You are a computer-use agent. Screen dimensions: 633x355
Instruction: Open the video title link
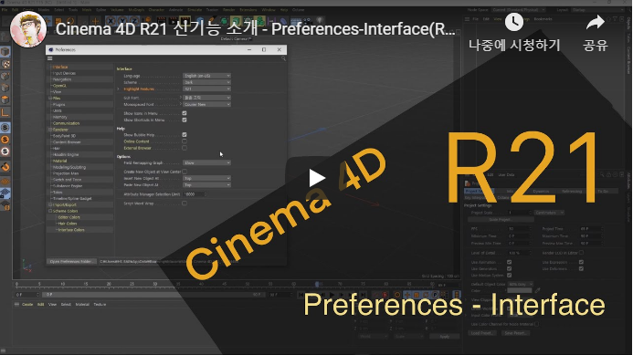point(256,29)
